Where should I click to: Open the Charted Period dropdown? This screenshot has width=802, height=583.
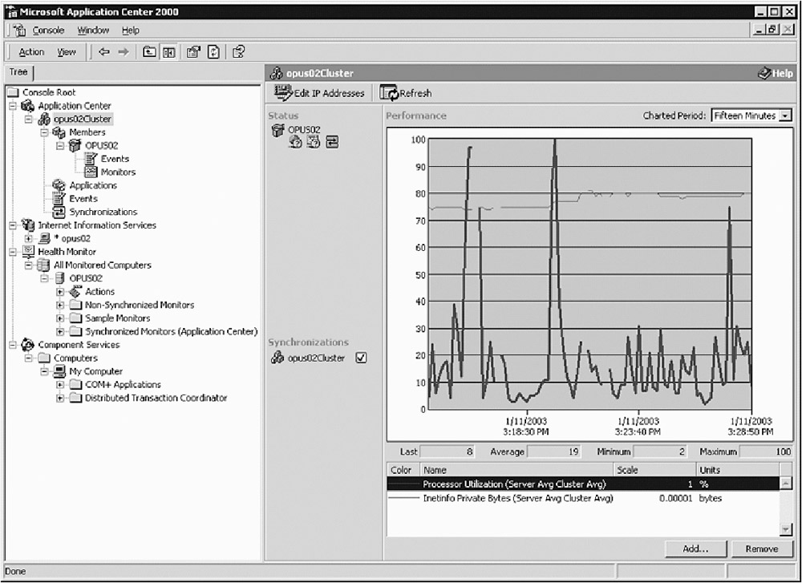click(x=784, y=115)
